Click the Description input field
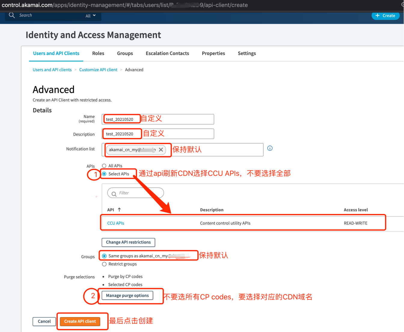 tap(158, 134)
